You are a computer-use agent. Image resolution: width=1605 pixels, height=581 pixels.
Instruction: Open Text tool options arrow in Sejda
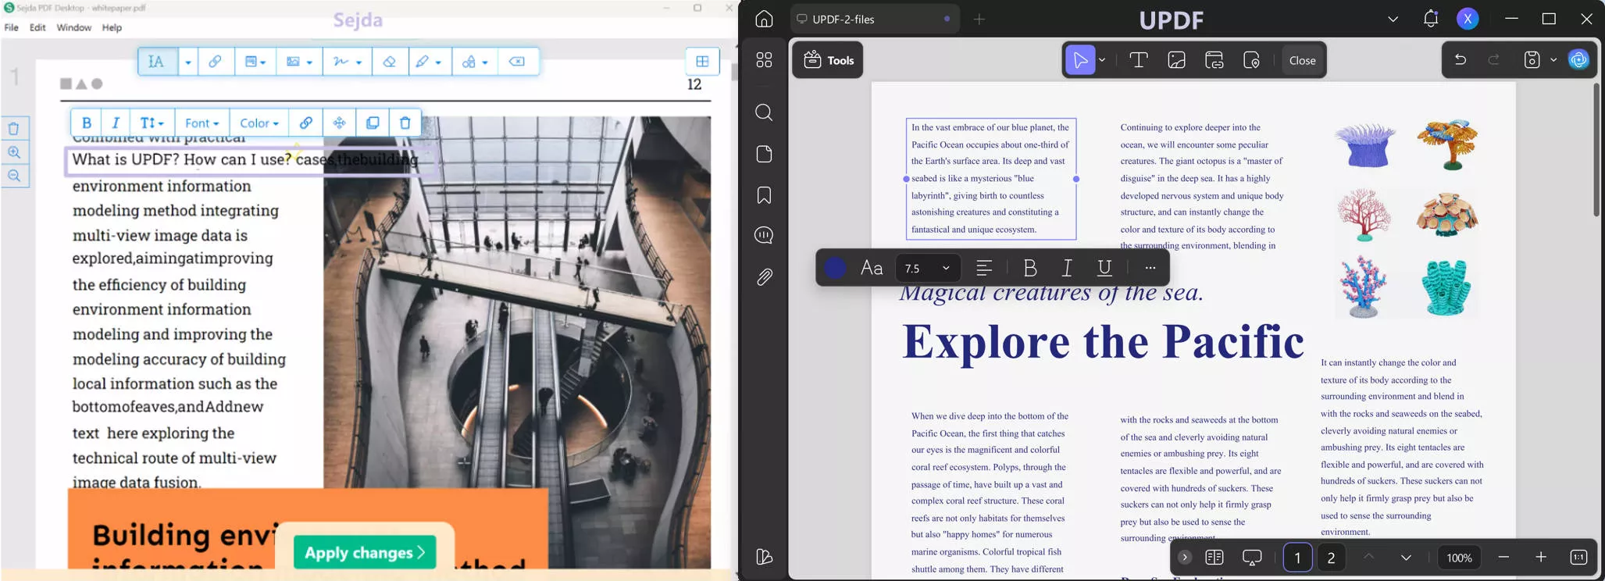click(x=187, y=62)
